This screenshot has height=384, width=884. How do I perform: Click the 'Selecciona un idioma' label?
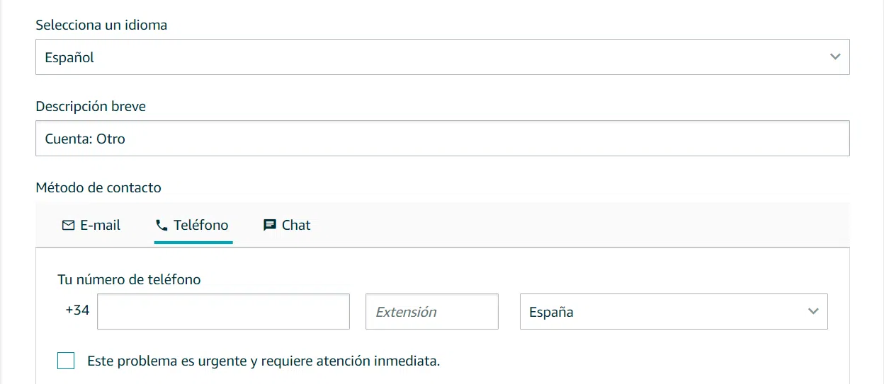[101, 25]
